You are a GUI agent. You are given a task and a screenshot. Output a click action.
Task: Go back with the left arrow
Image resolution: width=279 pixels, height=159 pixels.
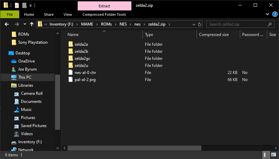coord(7,24)
